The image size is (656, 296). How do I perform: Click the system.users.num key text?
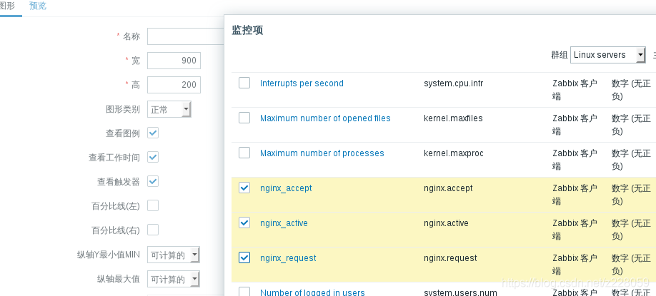[460, 292]
